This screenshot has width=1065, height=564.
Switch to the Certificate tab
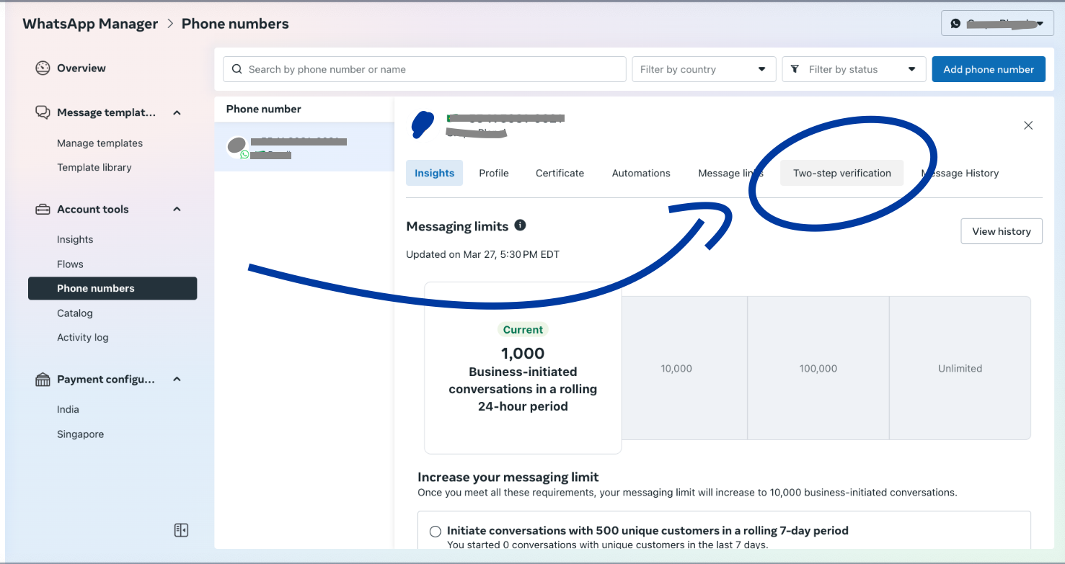pos(560,173)
